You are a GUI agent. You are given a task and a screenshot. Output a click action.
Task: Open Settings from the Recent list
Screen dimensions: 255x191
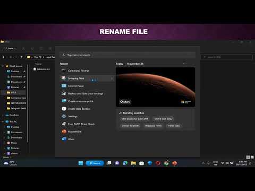pos(87,116)
